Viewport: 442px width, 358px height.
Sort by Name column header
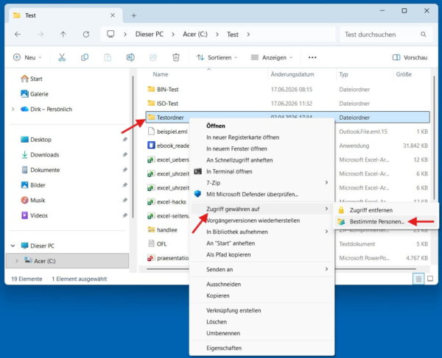point(161,74)
